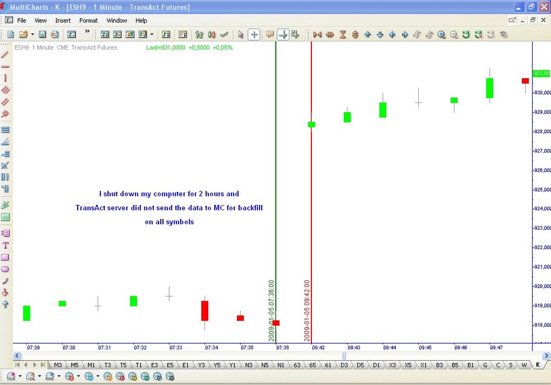The width and height of the screenshot is (551, 385).
Task: Click the blue up arrow shift chart icon
Action: tap(368, 35)
